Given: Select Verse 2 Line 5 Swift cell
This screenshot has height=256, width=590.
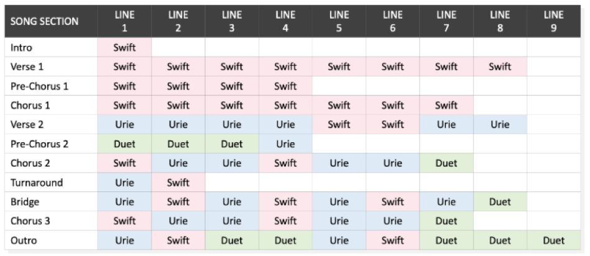Looking at the screenshot, I should 339,124.
